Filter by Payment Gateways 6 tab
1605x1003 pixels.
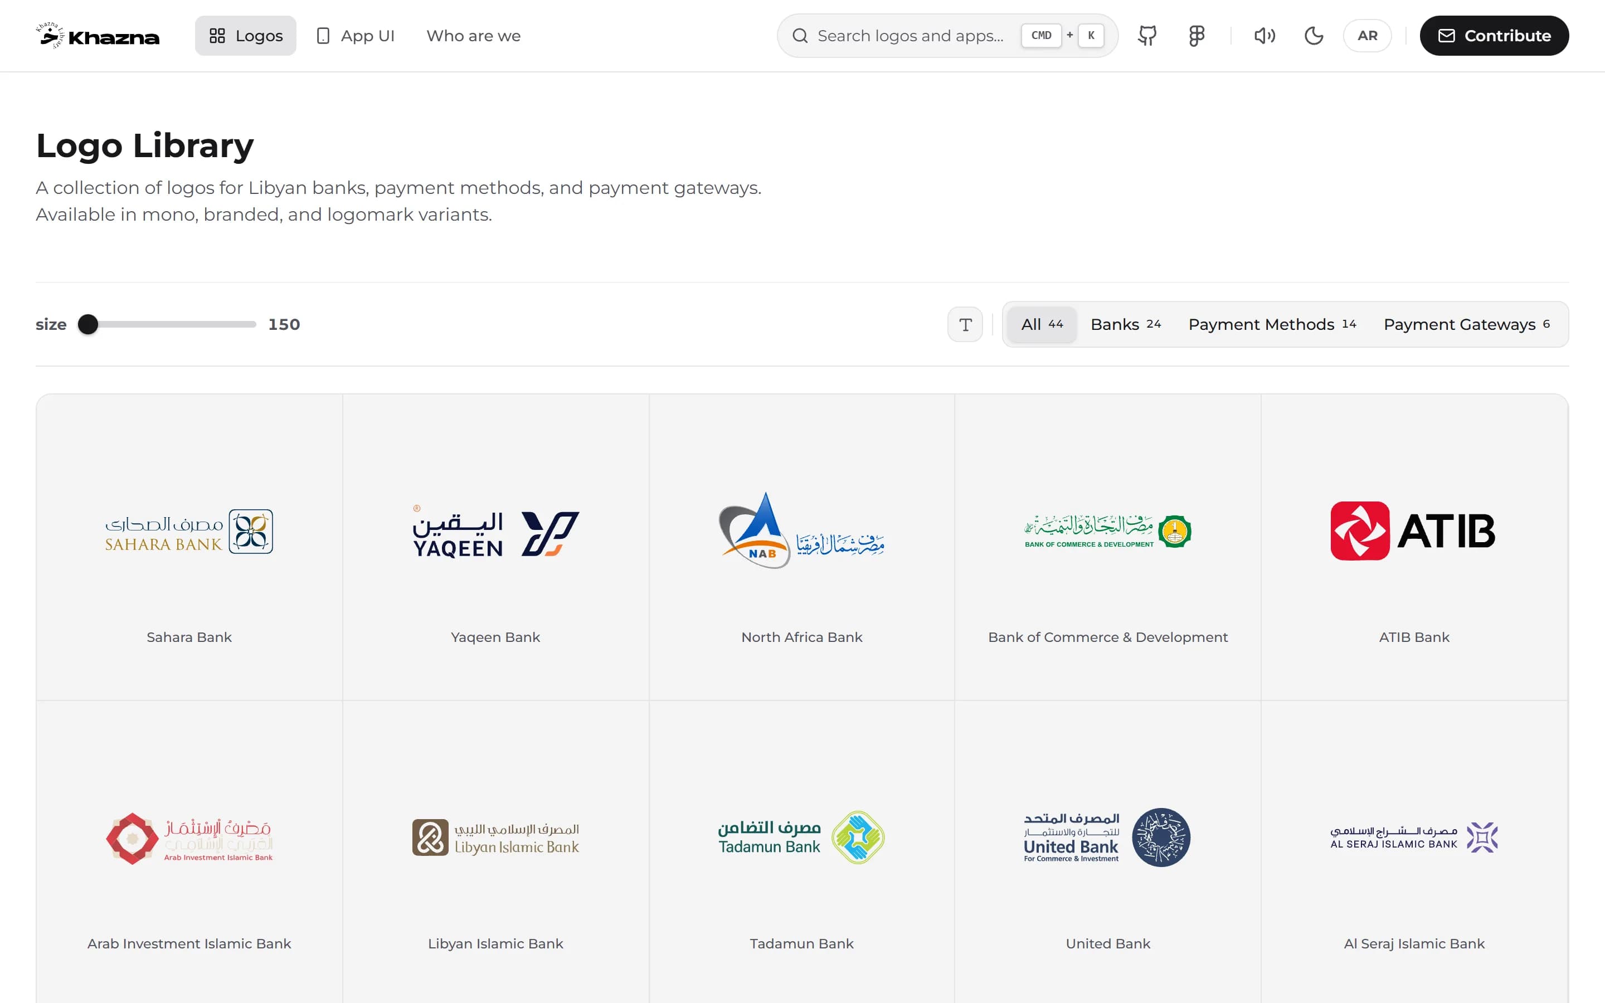coord(1466,324)
